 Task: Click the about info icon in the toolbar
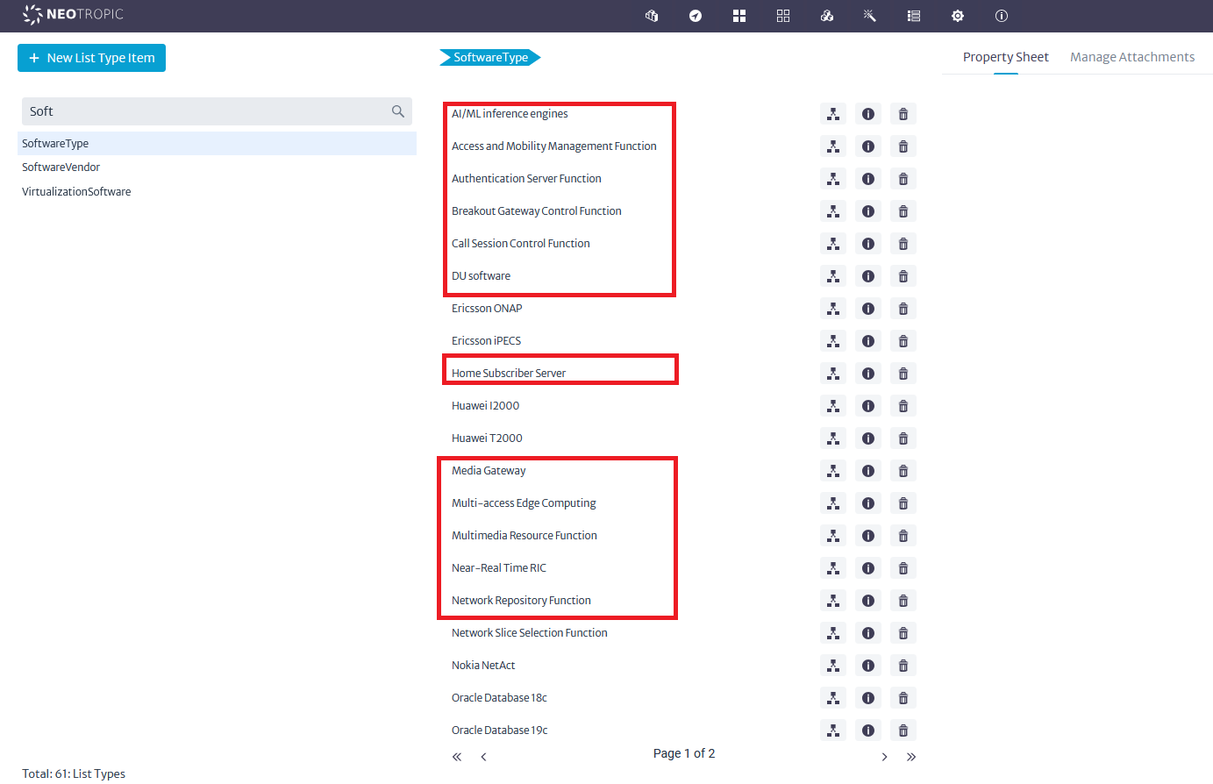1001,16
